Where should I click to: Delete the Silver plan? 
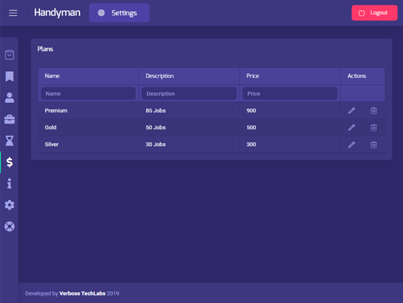coord(374,145)
